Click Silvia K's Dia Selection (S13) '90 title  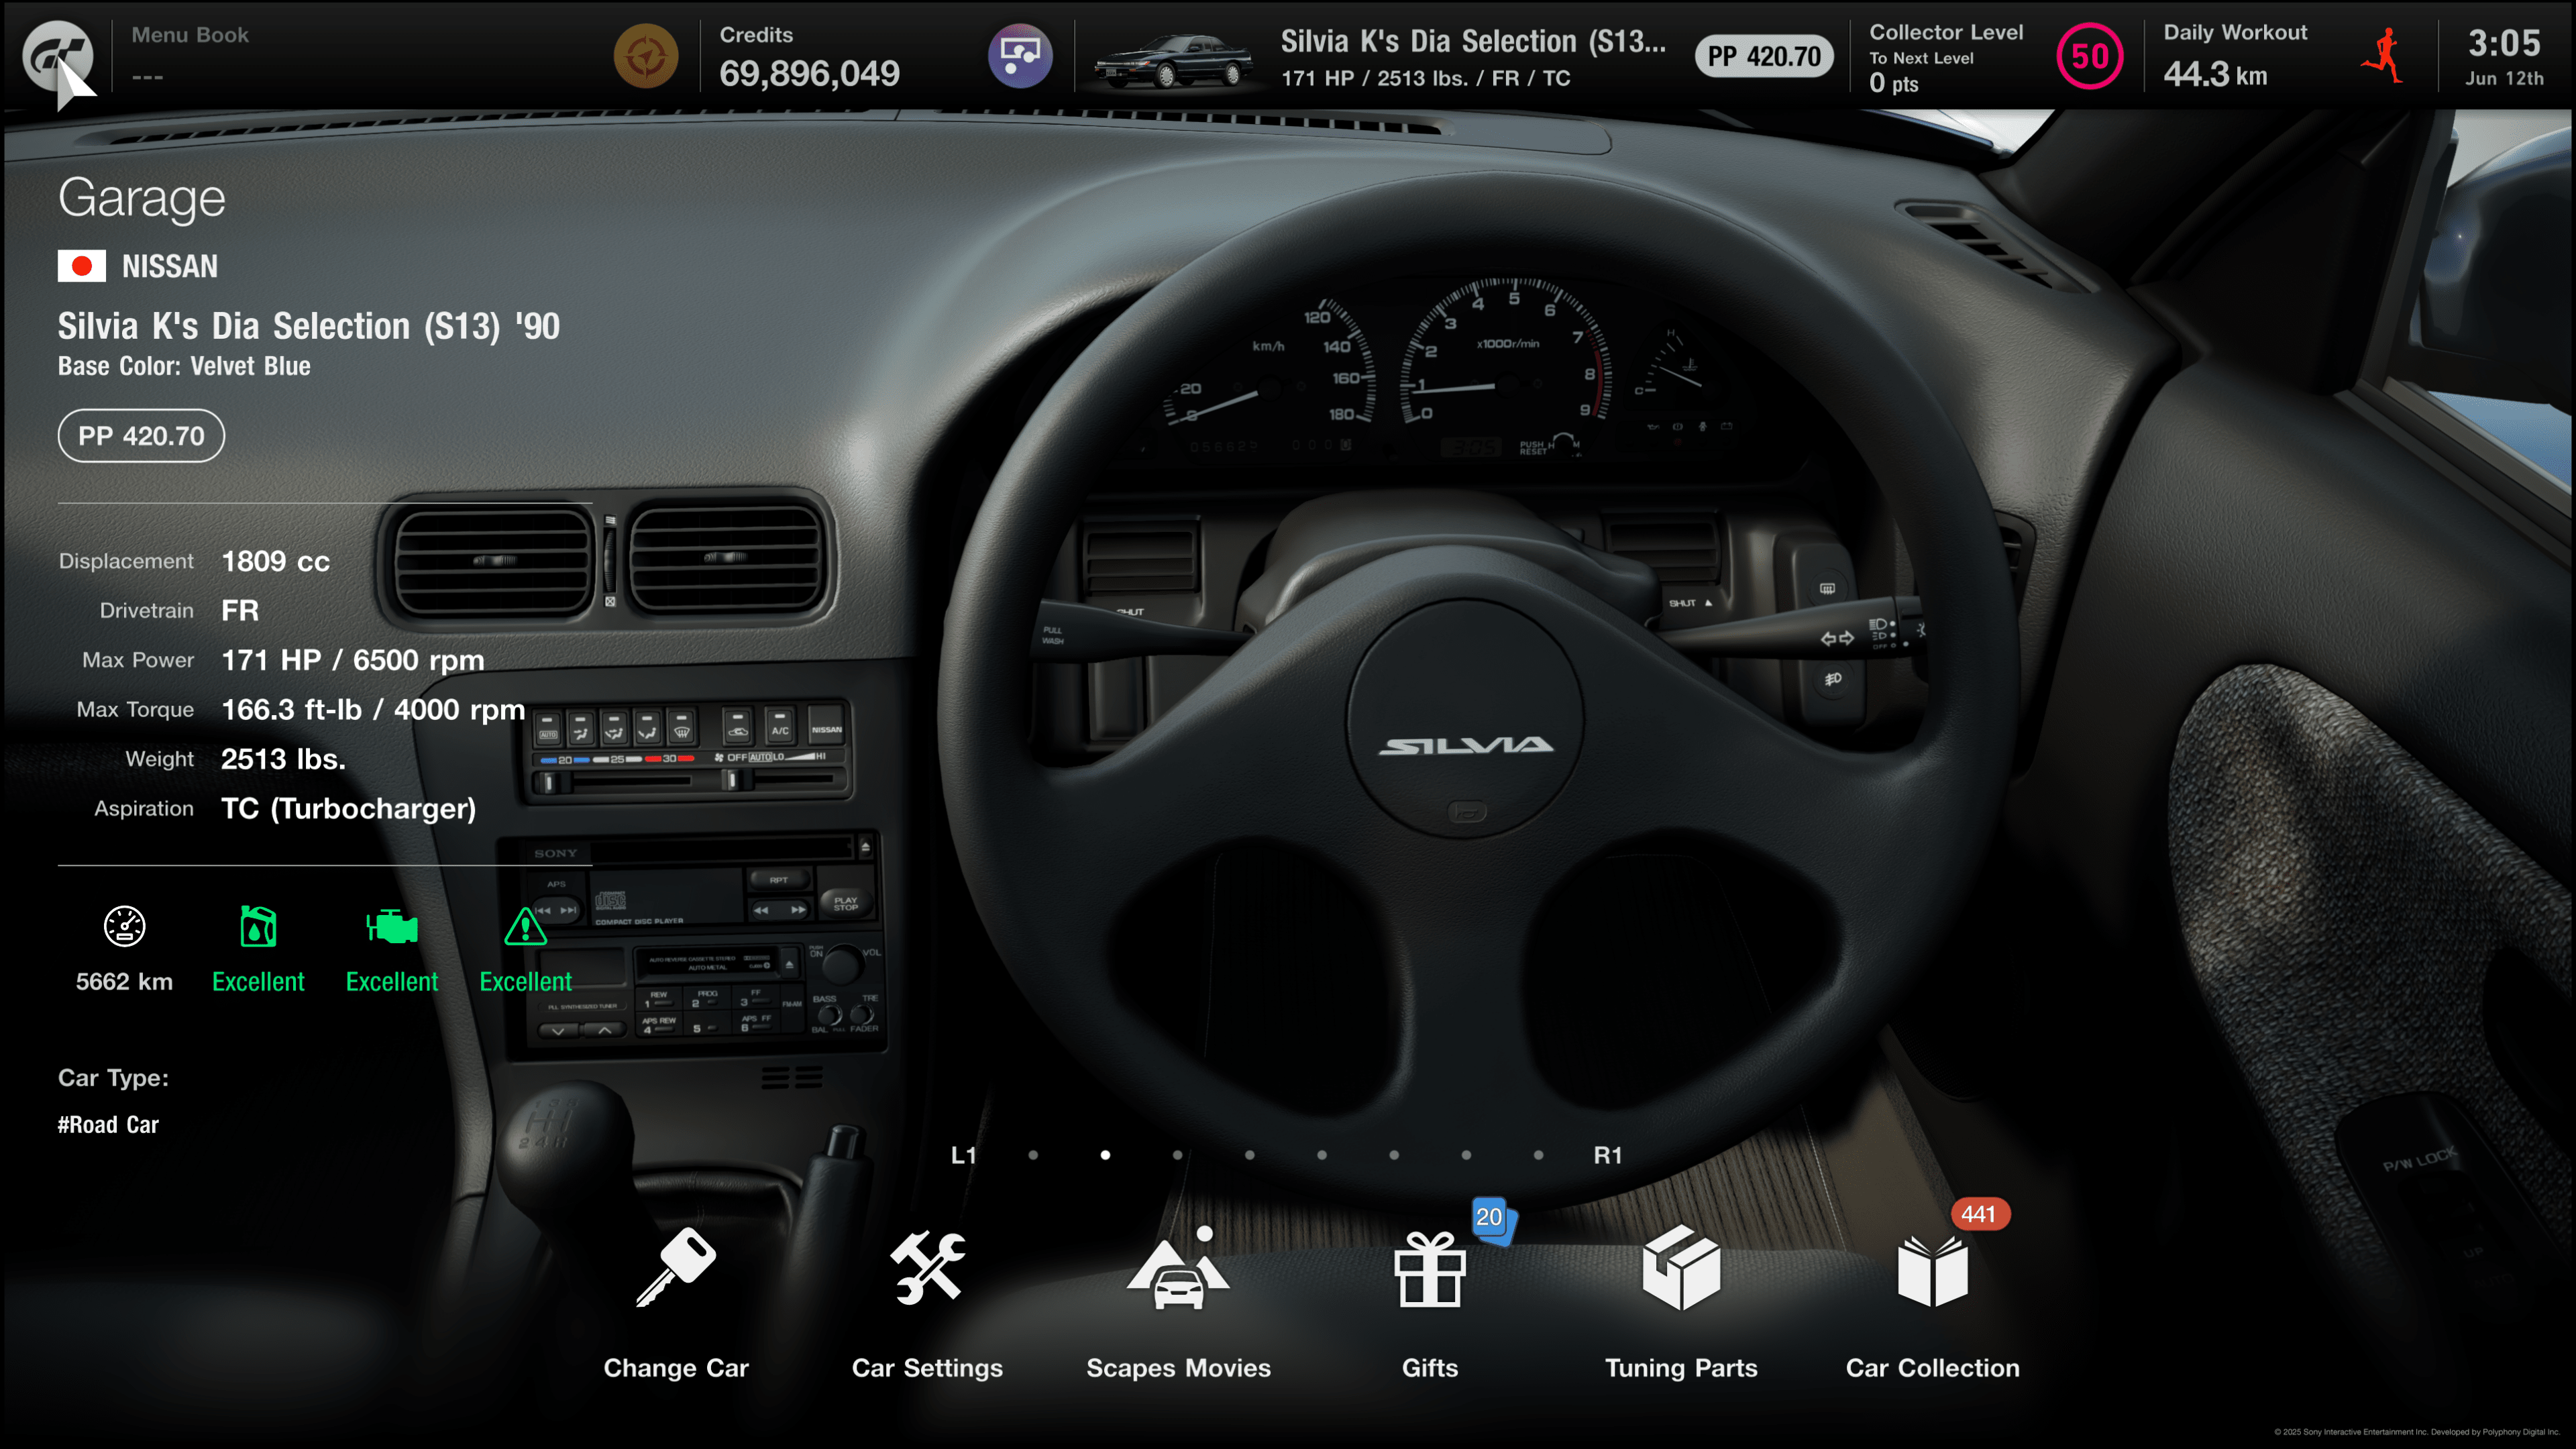click(309, 326)
